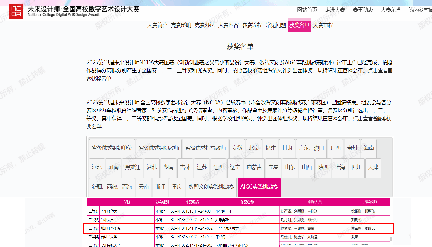This screenshot has width=432, height=247.
Task: Select the 省级优秀指导教师 tab
Action: pos(205,148)
